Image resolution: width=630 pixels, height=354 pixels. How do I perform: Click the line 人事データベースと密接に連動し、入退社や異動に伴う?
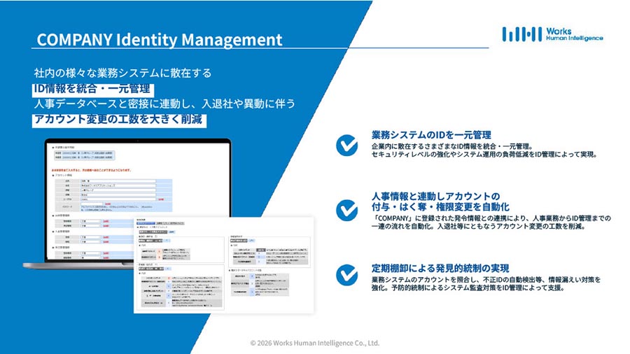coord(164,104)
